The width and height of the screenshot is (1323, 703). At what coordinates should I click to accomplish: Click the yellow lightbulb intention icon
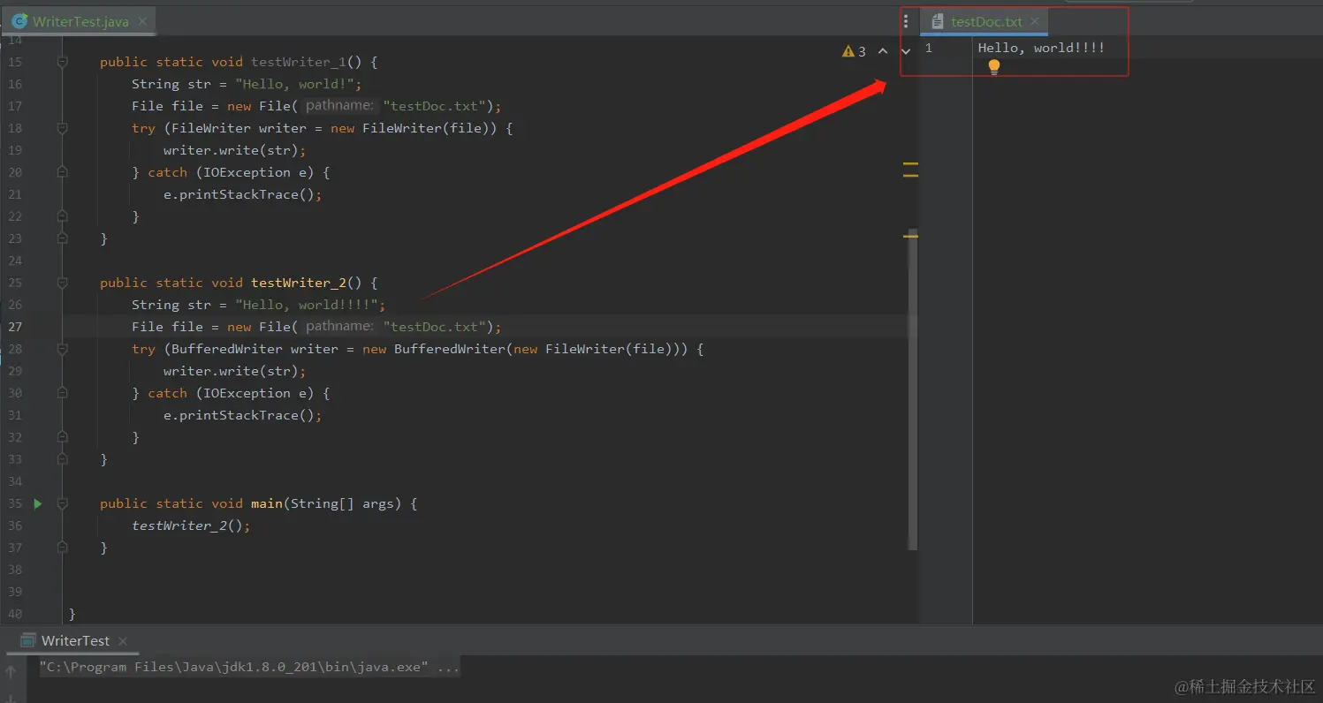(x=993, y=66)
